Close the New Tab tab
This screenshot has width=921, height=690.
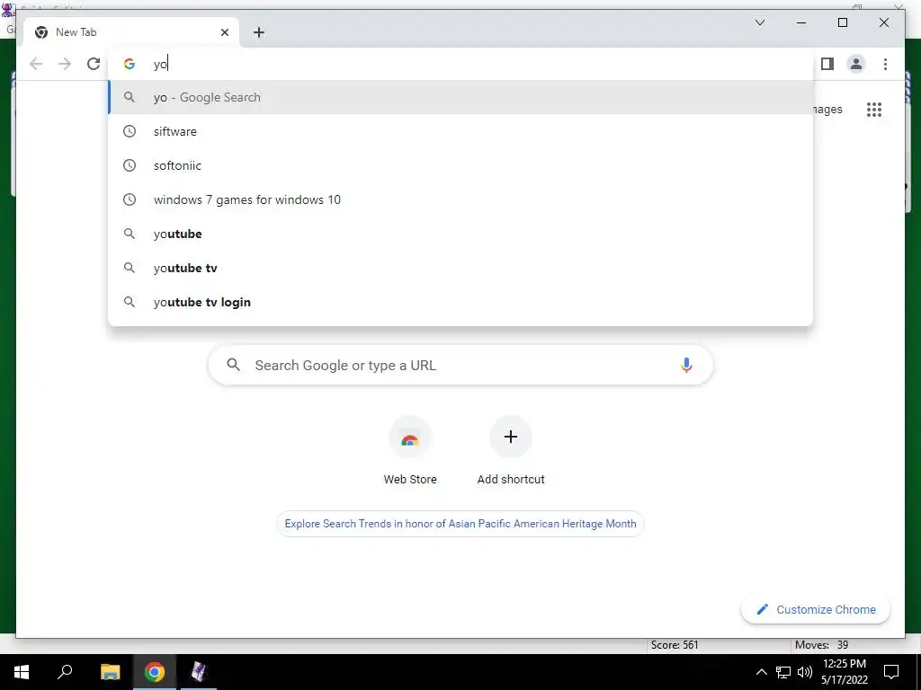224,32
